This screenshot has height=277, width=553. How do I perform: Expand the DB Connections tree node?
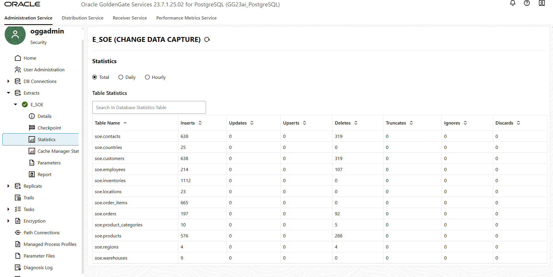click(x=8, y=81)
